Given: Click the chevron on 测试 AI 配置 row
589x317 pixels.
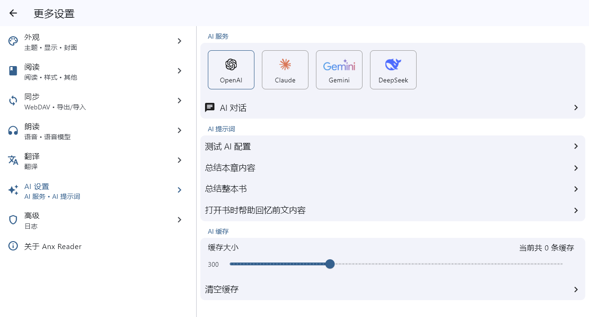Looking at the screenshot, I should pos(576,146).
